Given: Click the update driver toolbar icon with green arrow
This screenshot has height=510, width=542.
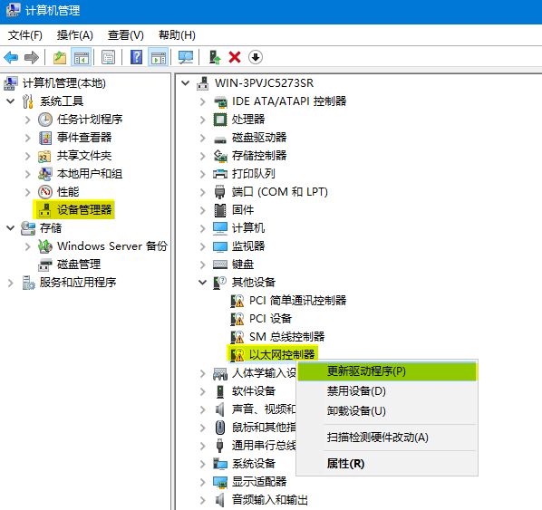Looking at the screenshot, I should pyautogui.click(x=214, y=57).
